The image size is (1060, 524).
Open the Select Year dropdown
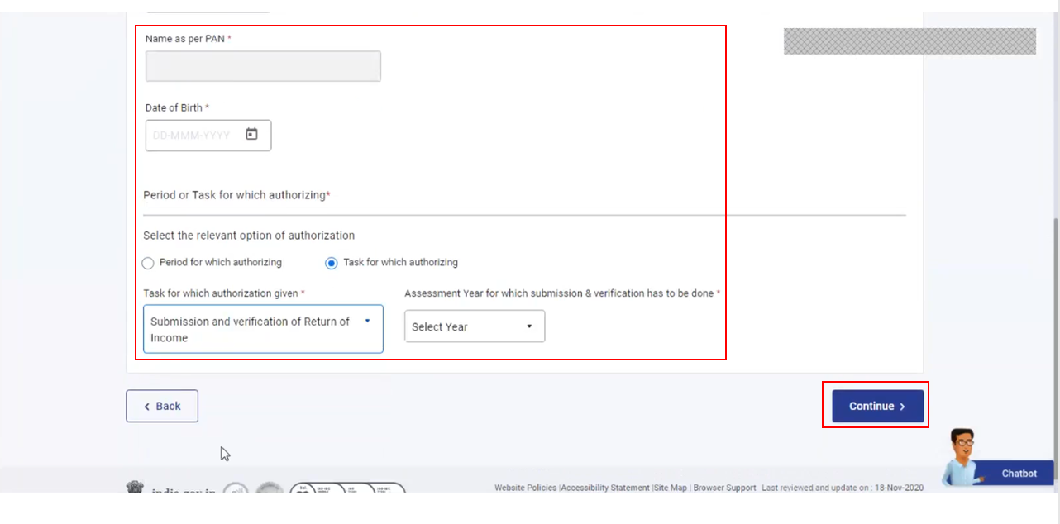click(x=474, y=326)
